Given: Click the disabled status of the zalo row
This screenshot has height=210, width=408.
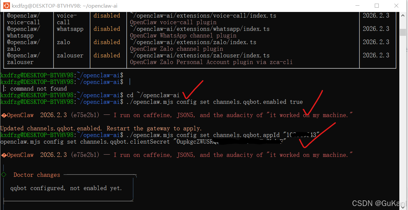Looking at the screenshot, I should (107, 42).
